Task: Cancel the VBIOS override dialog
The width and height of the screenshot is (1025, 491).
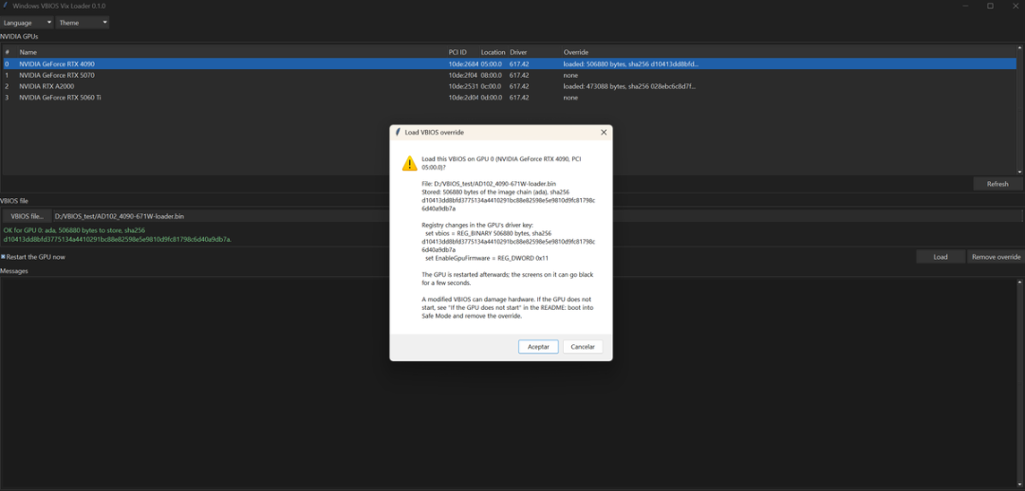Action: (x=583, y=347)
